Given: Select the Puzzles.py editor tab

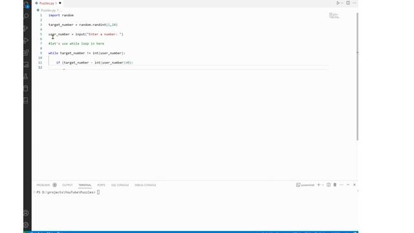Looking at the screenshot, I should [x=49, y=3].
